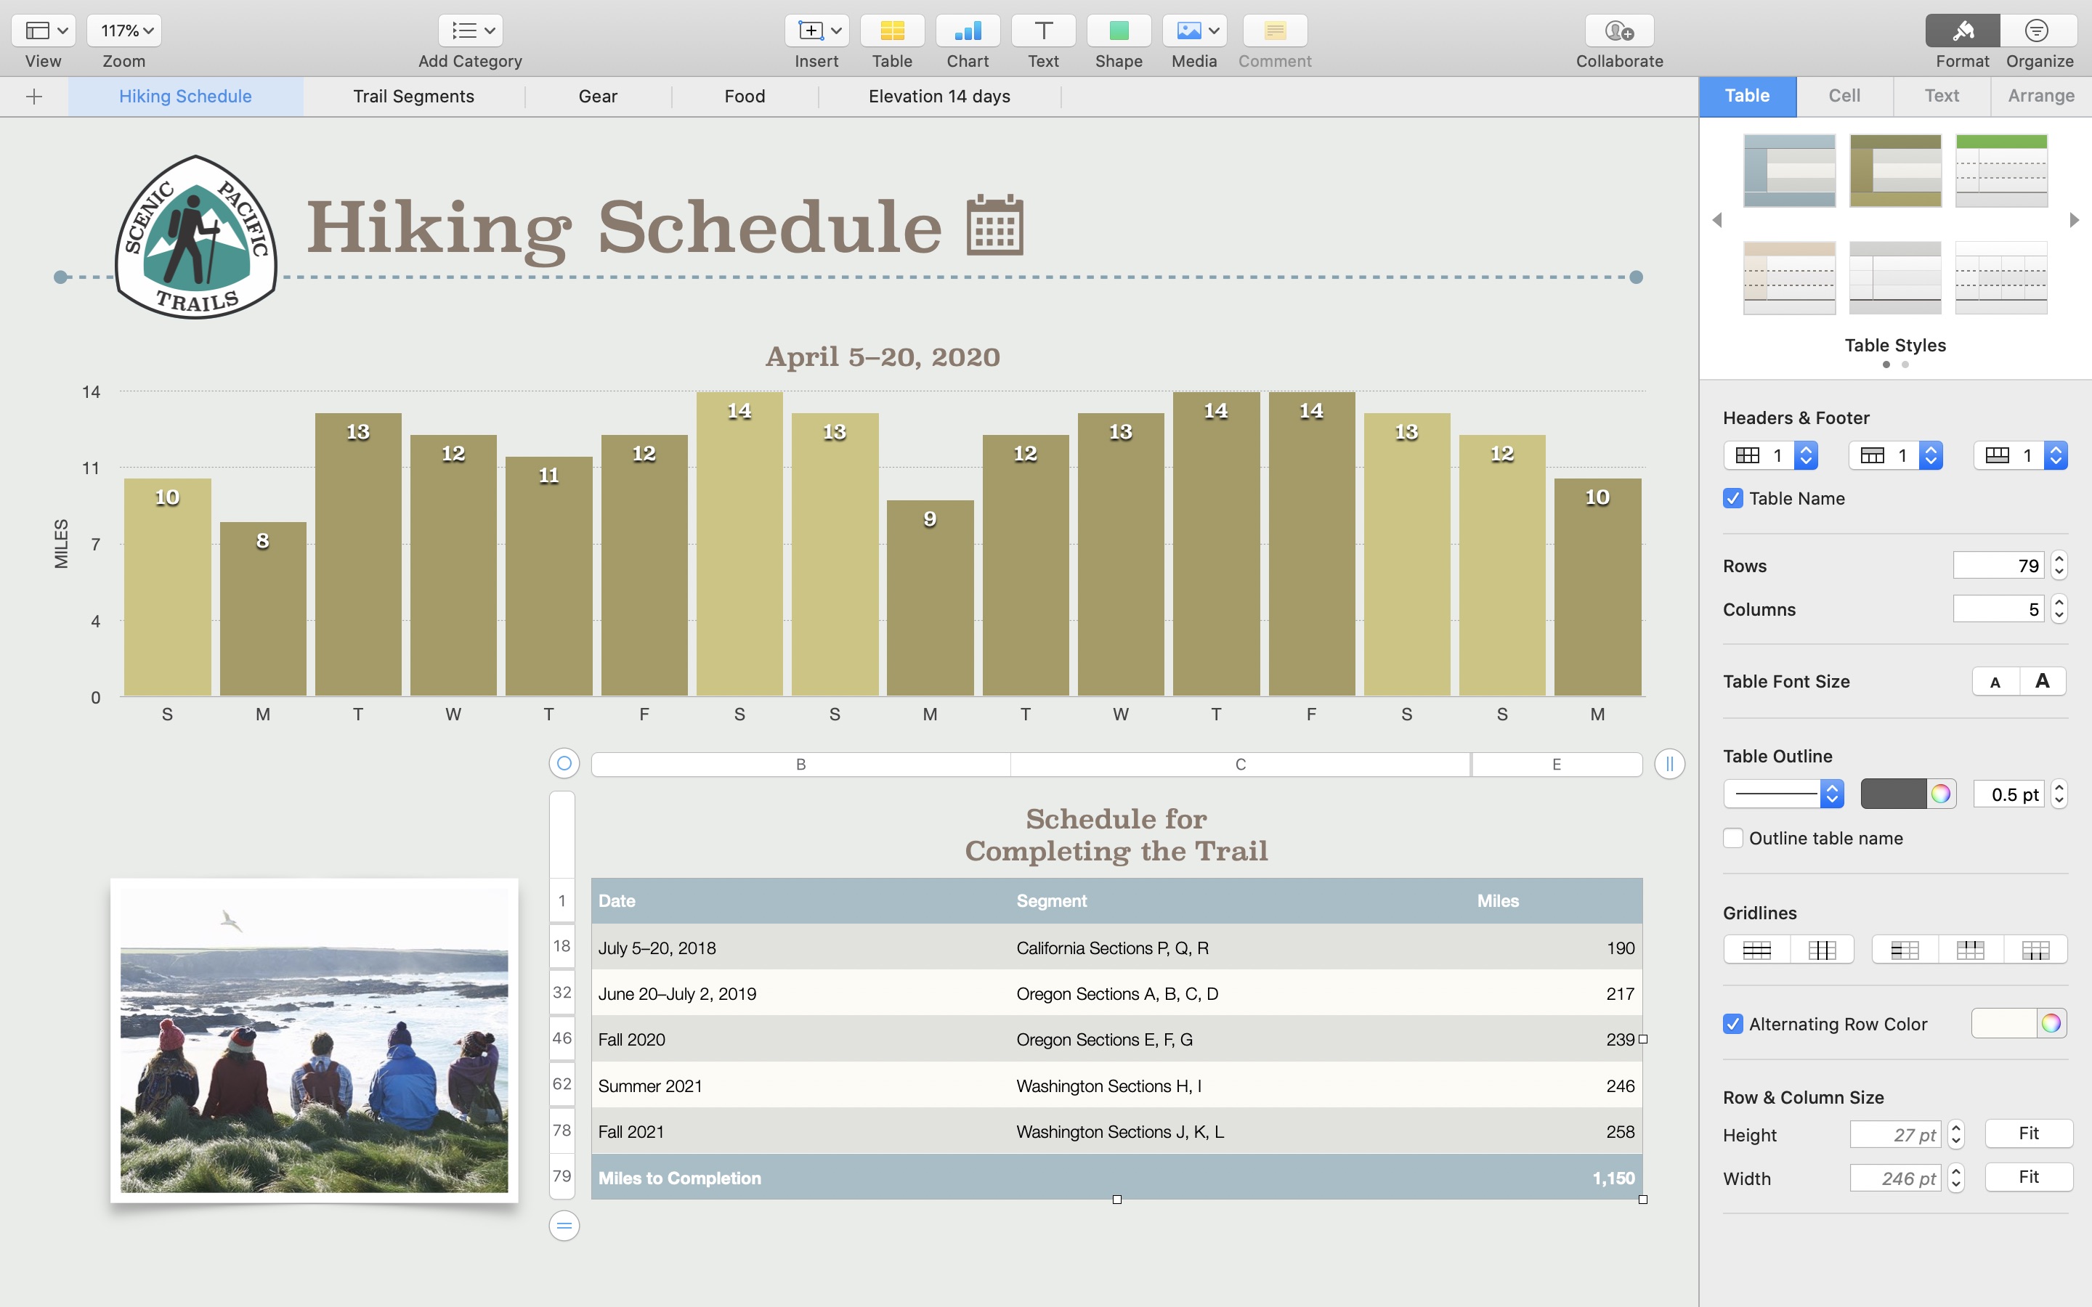Switch to the Gear sheet tab
Image resolution: width=2092 pixels, height=1307 pixels.
tap(599, 96)
